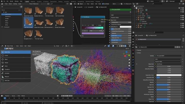Activate the Rotate tool

(16, 63)
